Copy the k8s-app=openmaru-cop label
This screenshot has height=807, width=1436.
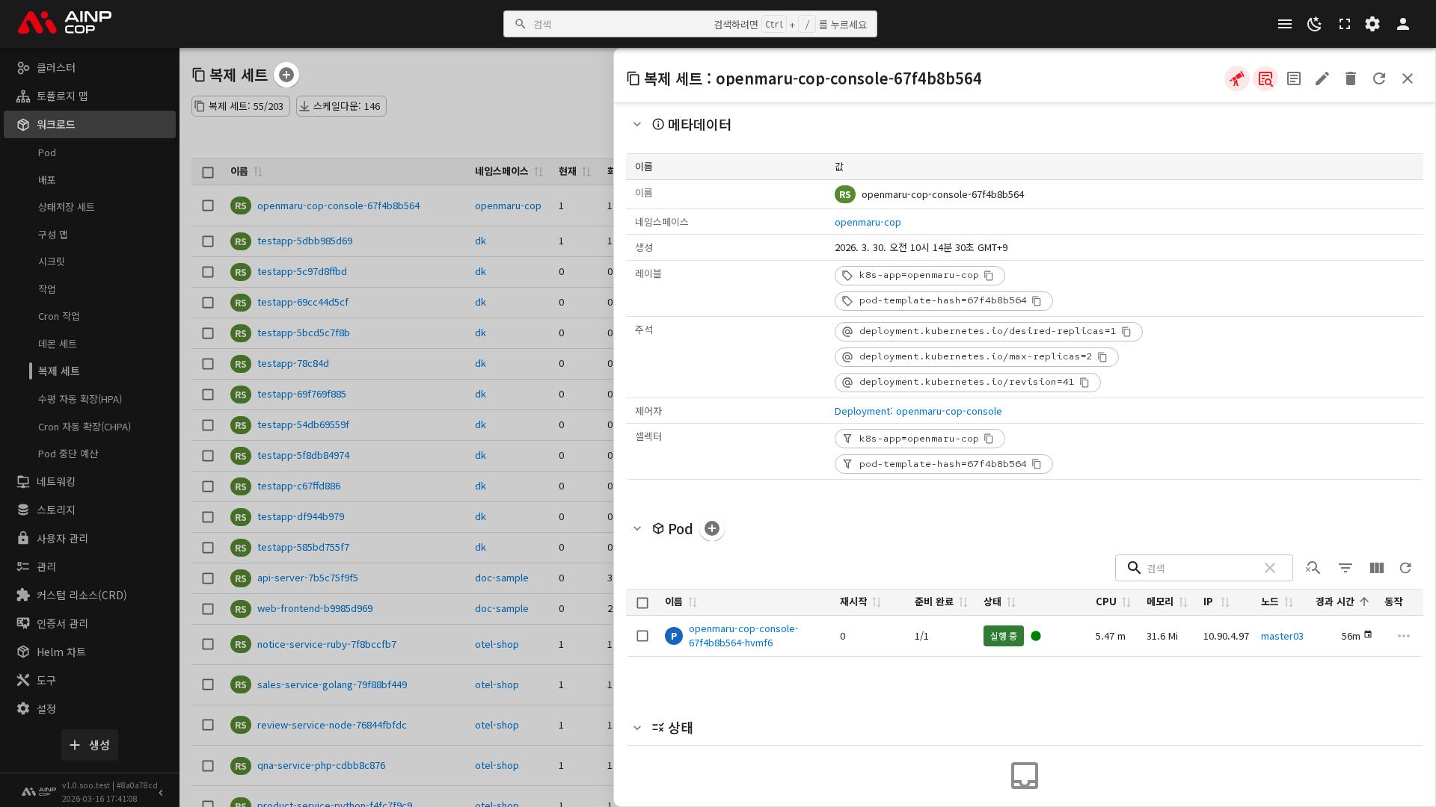tap(989, 276)
